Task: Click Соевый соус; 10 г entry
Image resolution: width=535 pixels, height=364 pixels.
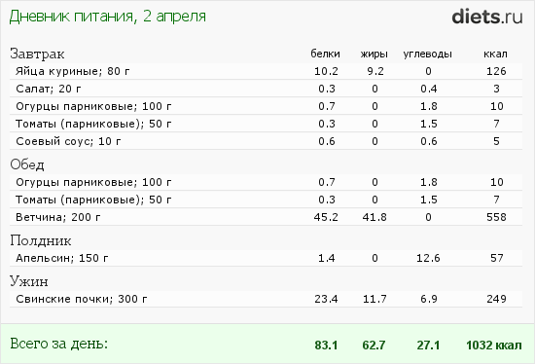Action: click(x=266, y=141)
